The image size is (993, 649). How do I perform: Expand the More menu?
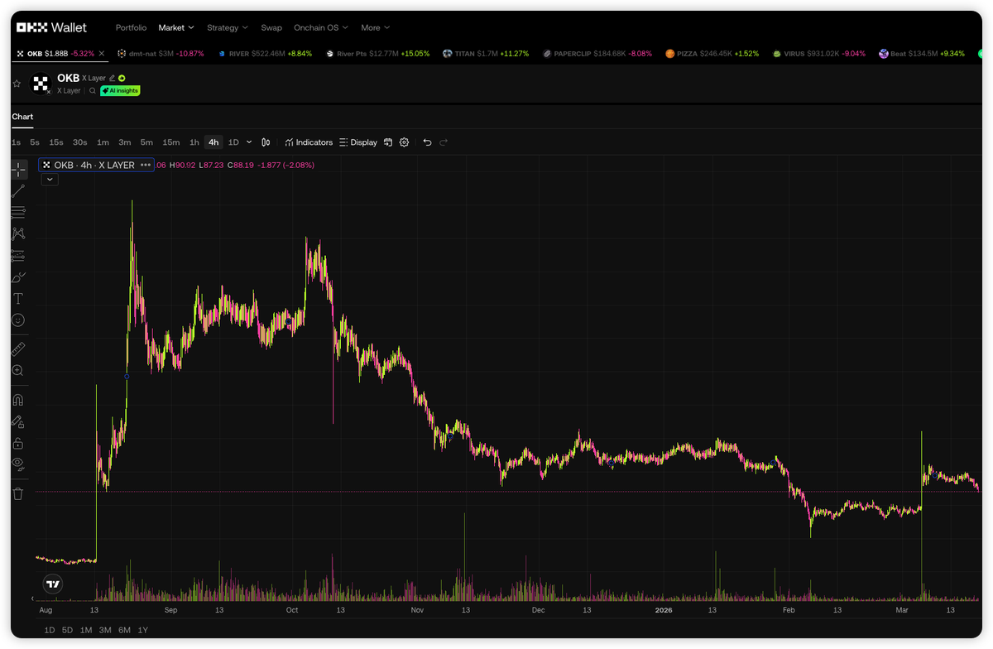click(376, 27)
